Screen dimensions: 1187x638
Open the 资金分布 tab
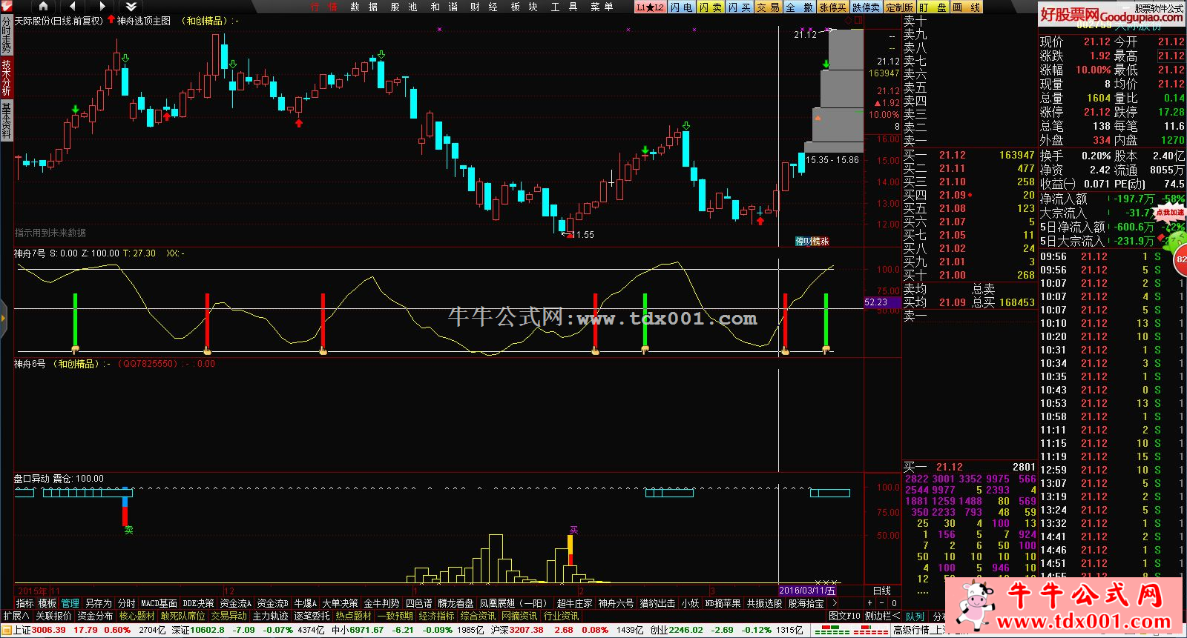point(95,616)
